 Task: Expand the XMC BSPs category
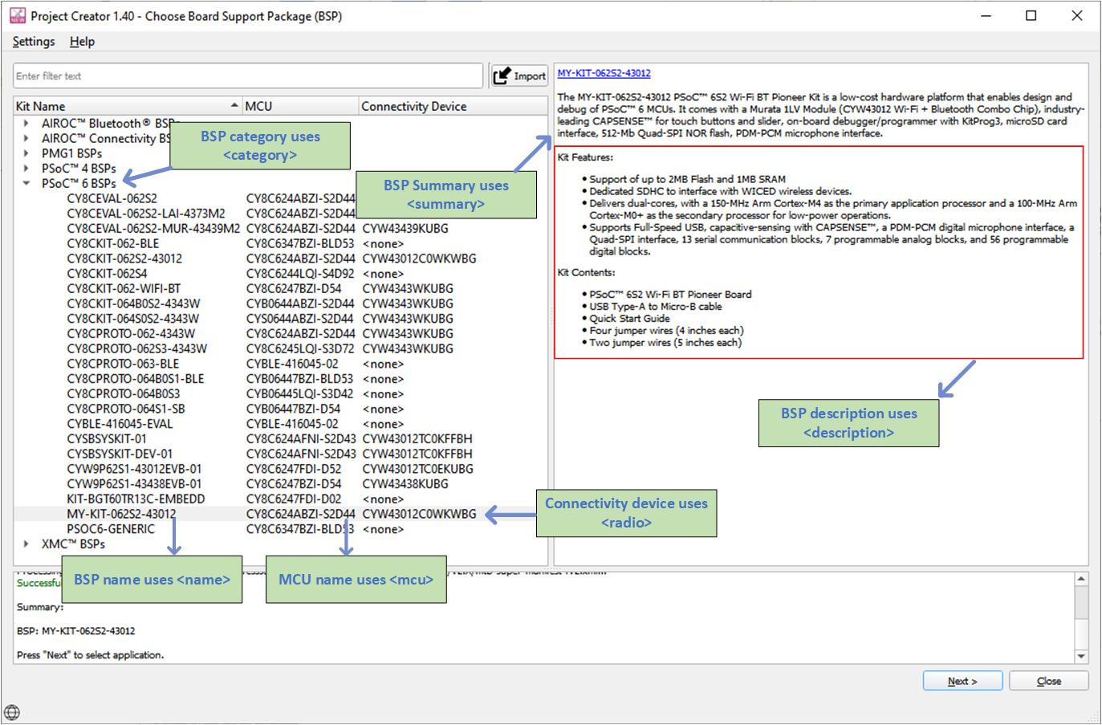pos(26,544)
